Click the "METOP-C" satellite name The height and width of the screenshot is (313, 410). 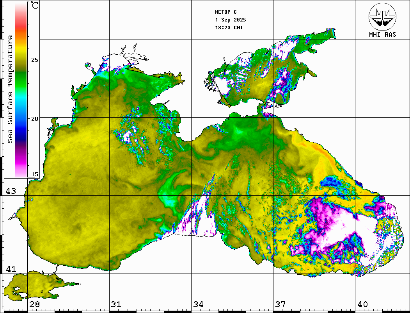tap(225, 12)
